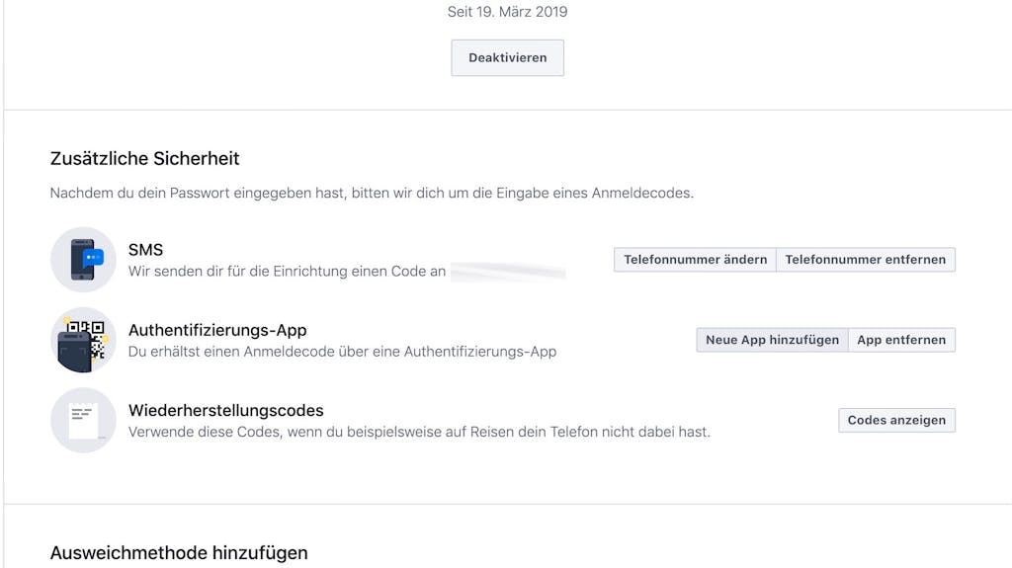Click the SMS code description text

coord(288,271)
